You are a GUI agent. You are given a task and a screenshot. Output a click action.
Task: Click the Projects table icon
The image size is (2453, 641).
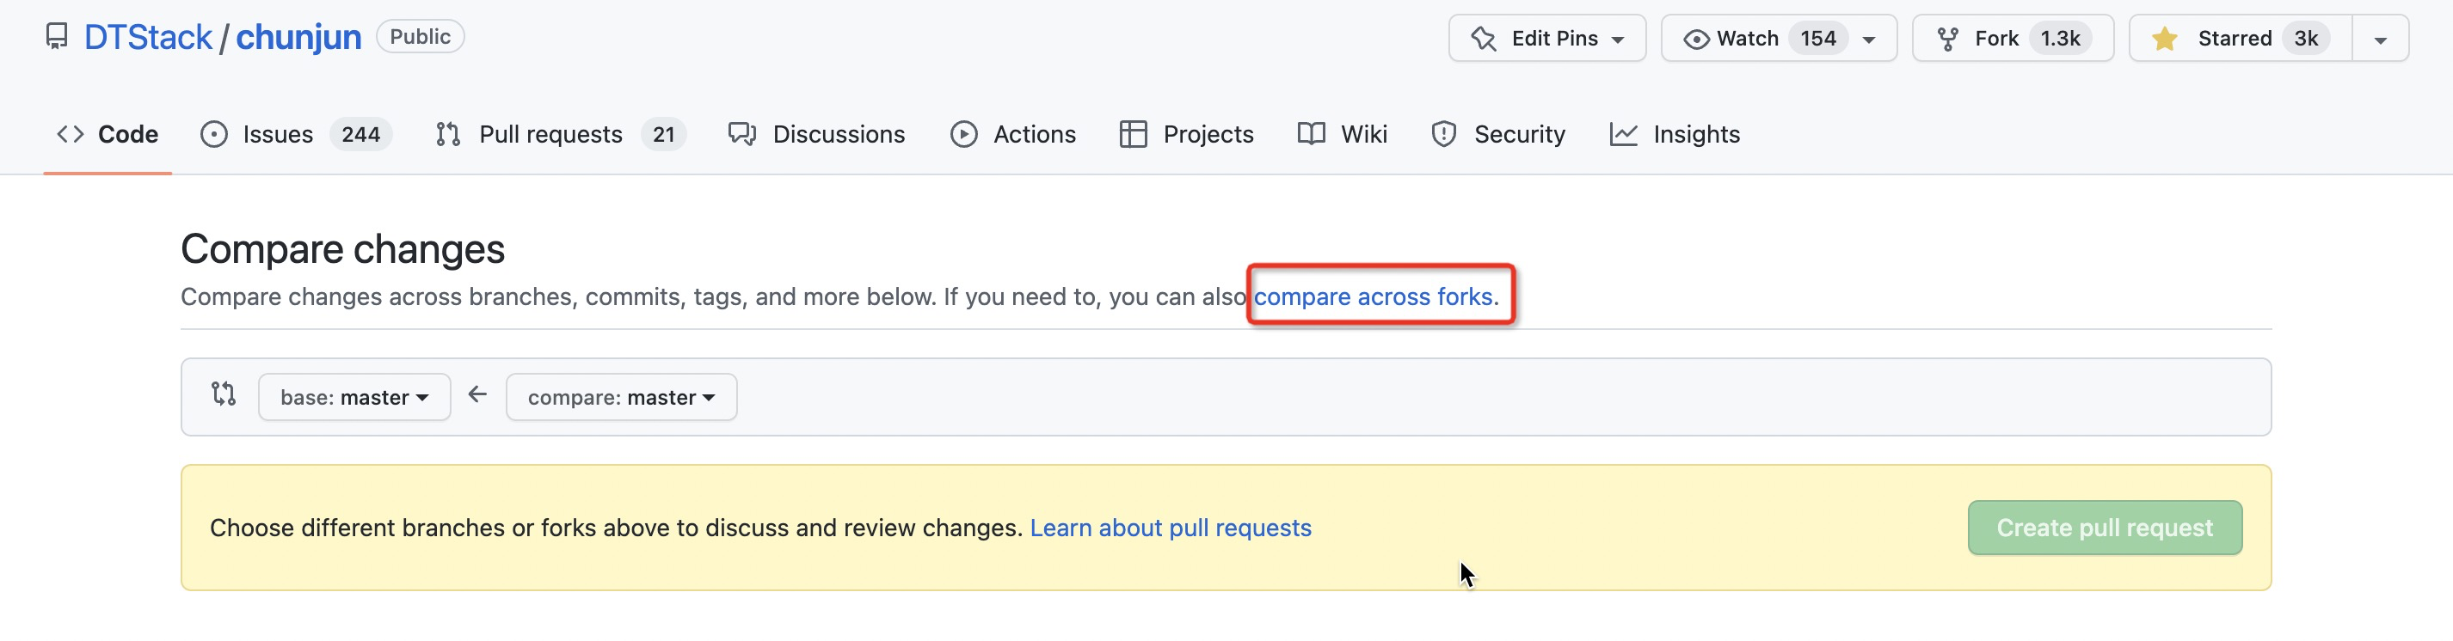coord(1132,134)
